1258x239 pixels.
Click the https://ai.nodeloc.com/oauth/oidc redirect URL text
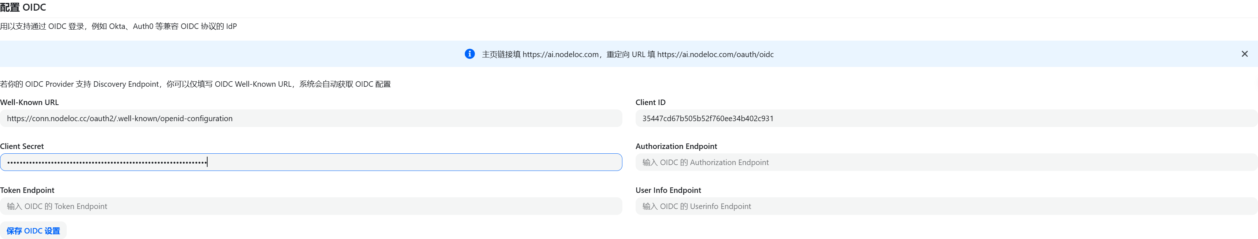(x=716, y=54)
